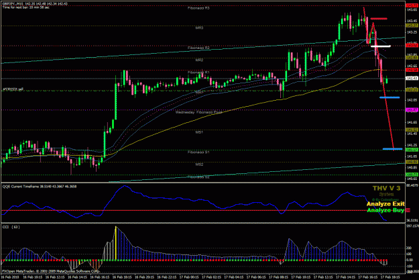The height and width of the screenshot is (280, 419).
Task: Click the QQE scale value 36.5191
Action: pyautogui.click(x=412, y=220)
